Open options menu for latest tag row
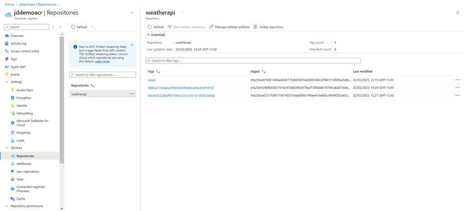The height and width of the screenshot is (211, 466). point(457,80)
